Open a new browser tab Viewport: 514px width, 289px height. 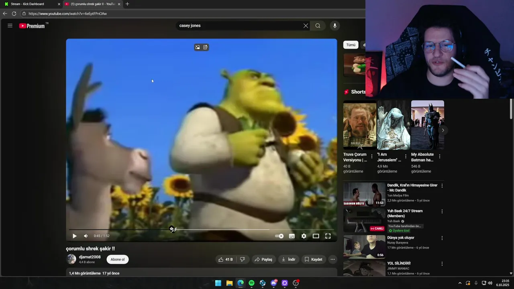127,4
